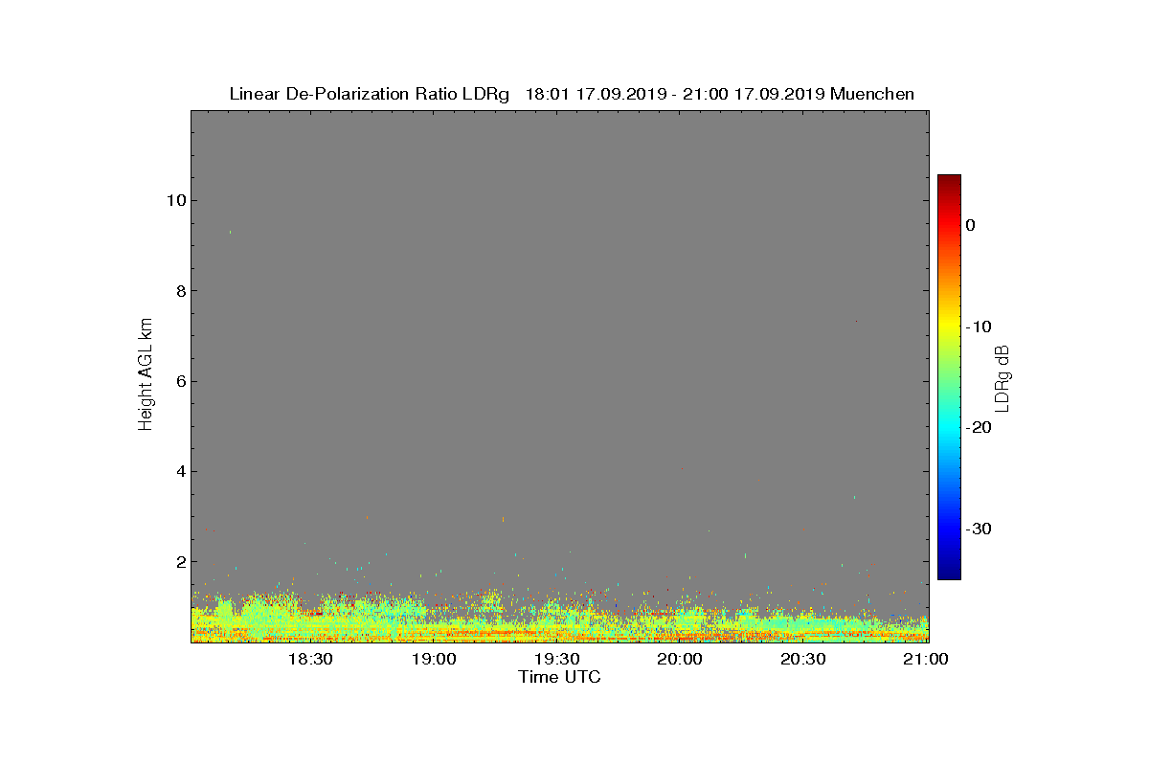Click the '18:30' time tick label

pyautogui.click(x=309, y=659)
